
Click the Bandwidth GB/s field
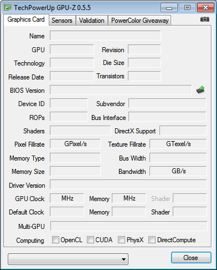178,171
